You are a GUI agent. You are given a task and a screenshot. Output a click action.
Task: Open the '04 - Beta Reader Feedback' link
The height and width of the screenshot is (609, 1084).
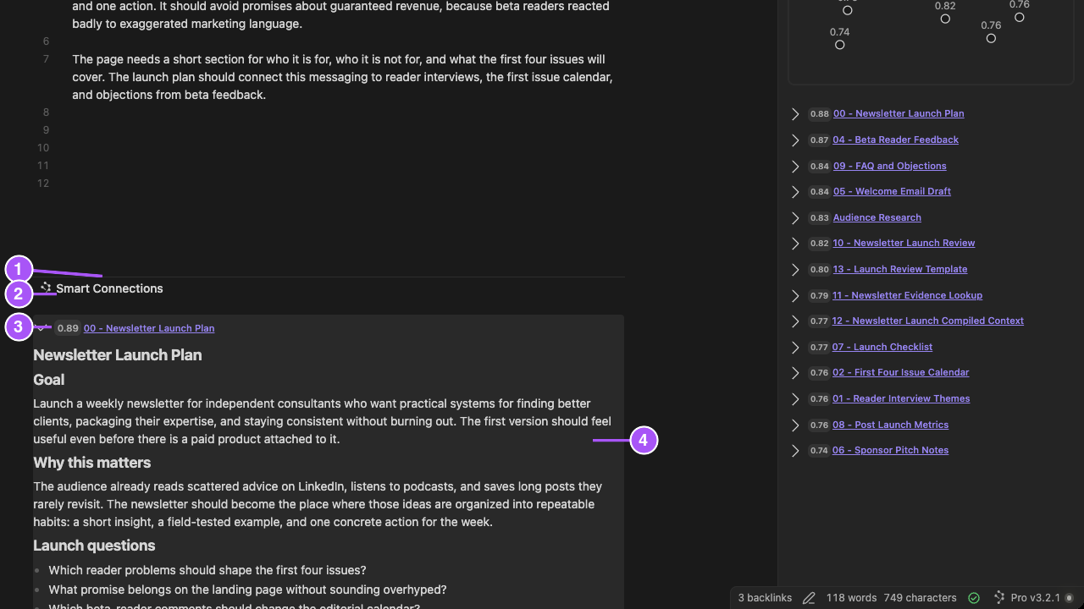point(896,140)
